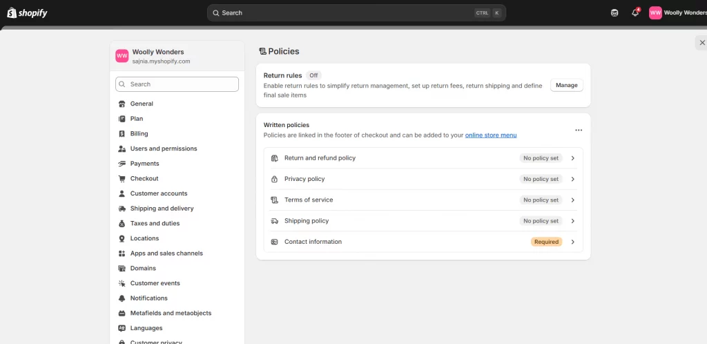Click the Shipping and delivery truck icon

click(x=122, y=209)
